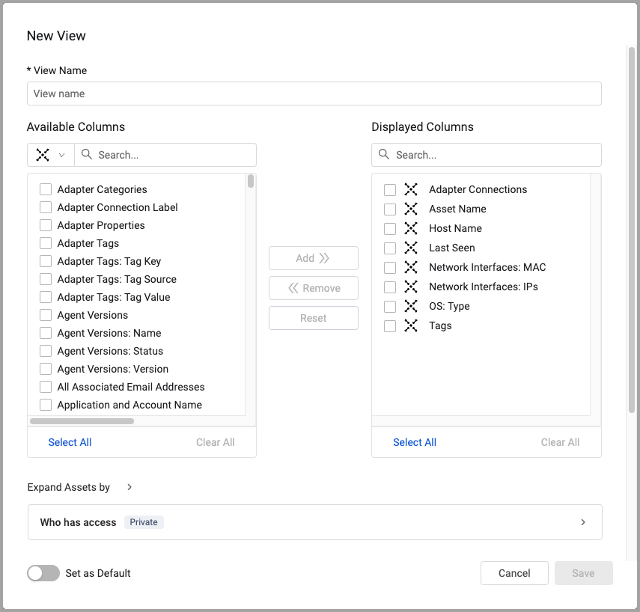Expand the Who has access panel
Viewport: 640px width, 612px height.
point(583,522)
